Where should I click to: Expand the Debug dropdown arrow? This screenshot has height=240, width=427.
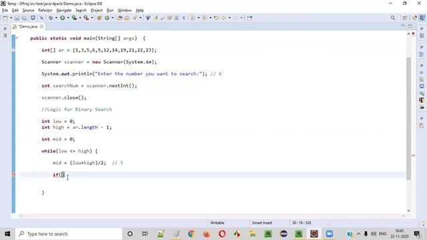[56, 18]
